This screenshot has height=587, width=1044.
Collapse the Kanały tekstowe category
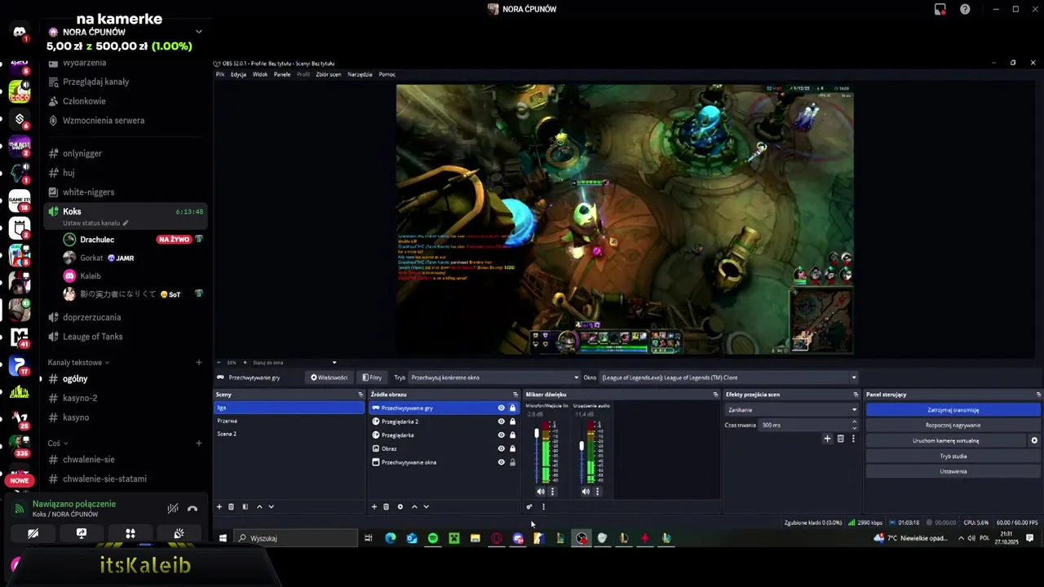point(78,362)
